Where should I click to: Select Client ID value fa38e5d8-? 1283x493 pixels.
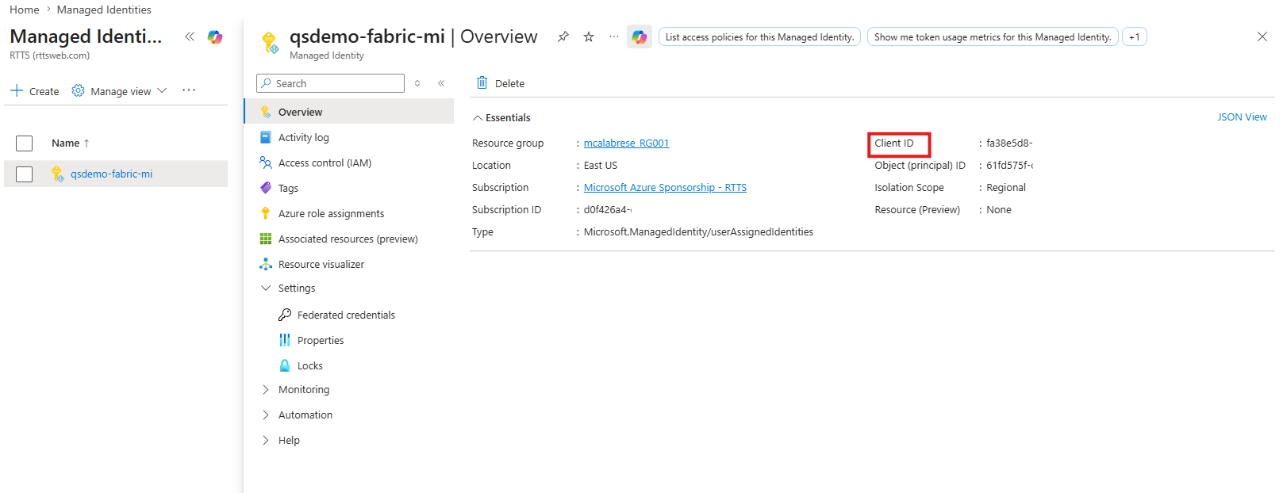pos(1009,143)
